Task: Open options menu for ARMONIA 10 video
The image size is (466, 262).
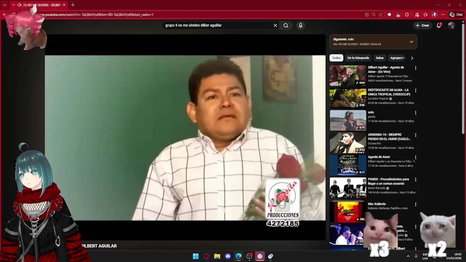Action: coord(415,135)
